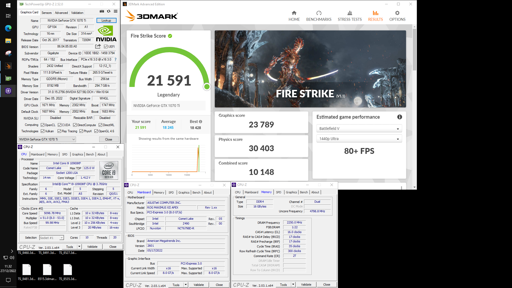Expand Tools arrow in CPU-Z Mainboard window
The width and height of the screenshot is (512, 288).
click(x=186, y=285)
